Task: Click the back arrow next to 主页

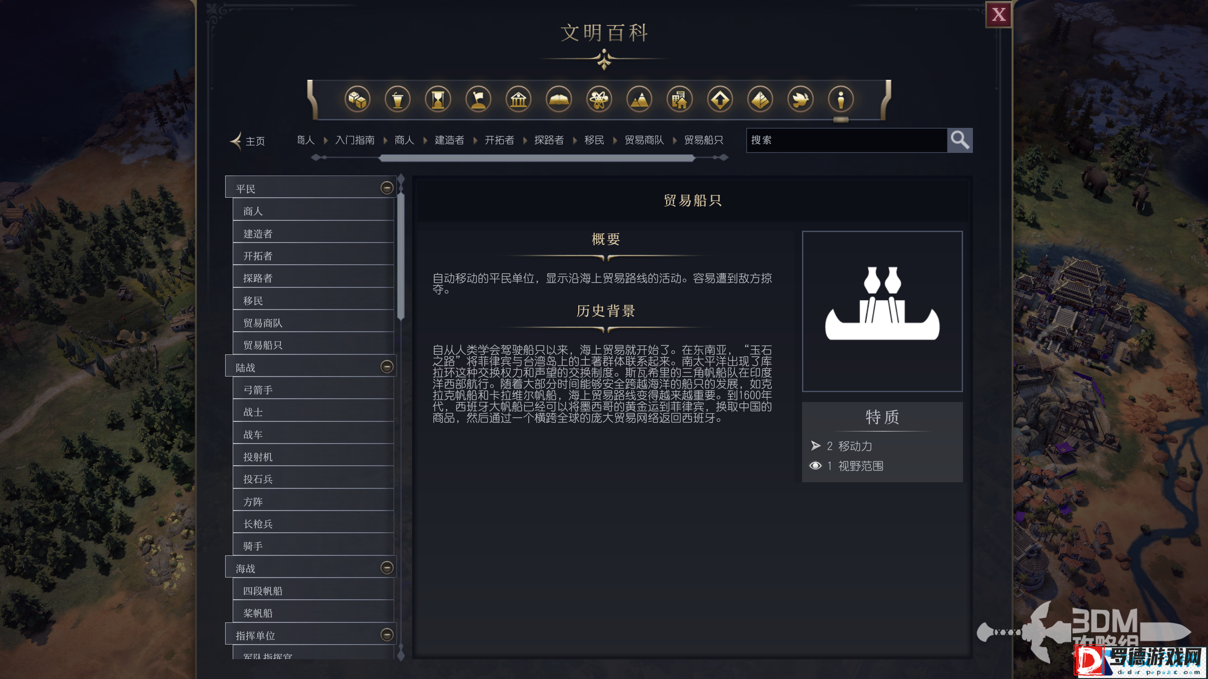Action: tap(236, 141)
